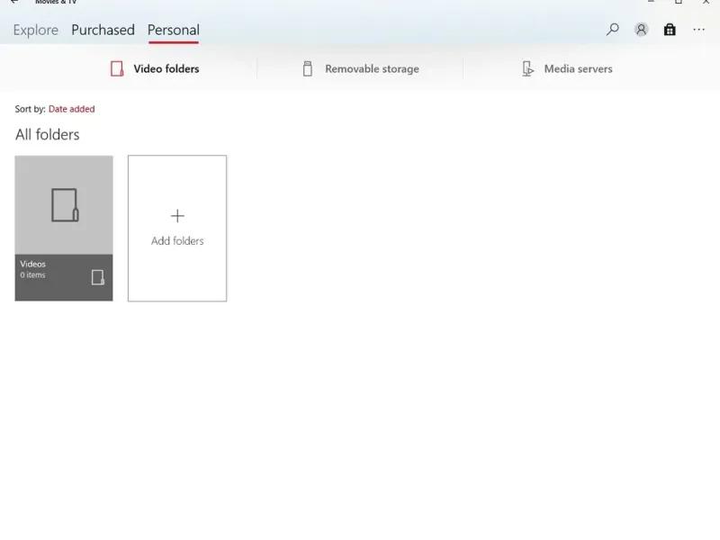
Task: Open the Date added sort dropdown
Action: tap(72, 109)
